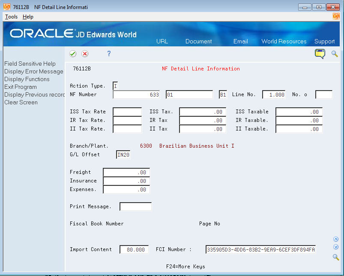Image resolution: width=344 pixels, height=276 pixels.
Task: Click the IR Tax amount field
Action: pos(203,120)
